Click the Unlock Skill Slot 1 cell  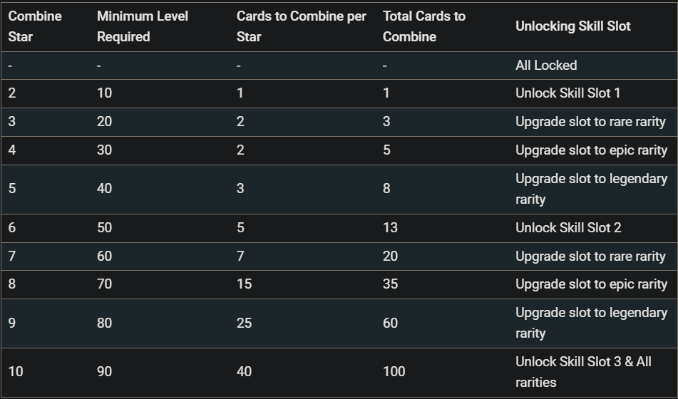(x=567, y=93)
